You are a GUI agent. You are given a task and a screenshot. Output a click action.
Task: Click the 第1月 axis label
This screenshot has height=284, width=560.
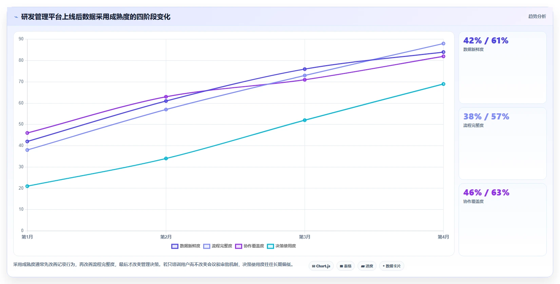tap(27, 237)
